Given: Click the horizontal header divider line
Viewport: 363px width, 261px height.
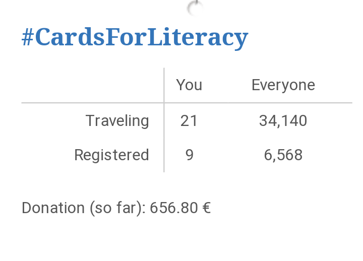Looking at the screenshot, I should pos(187,102).
